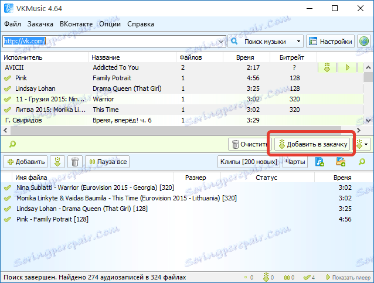374x283 pixels.
Task: Sort results by Время column header
Action: coord(247,57)
